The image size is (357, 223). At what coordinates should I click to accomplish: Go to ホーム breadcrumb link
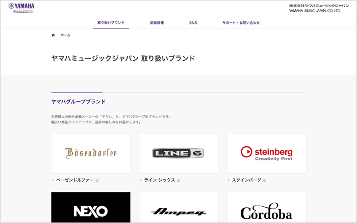tap(65, 35)
